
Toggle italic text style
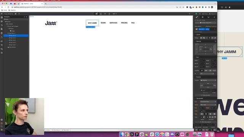204,117
